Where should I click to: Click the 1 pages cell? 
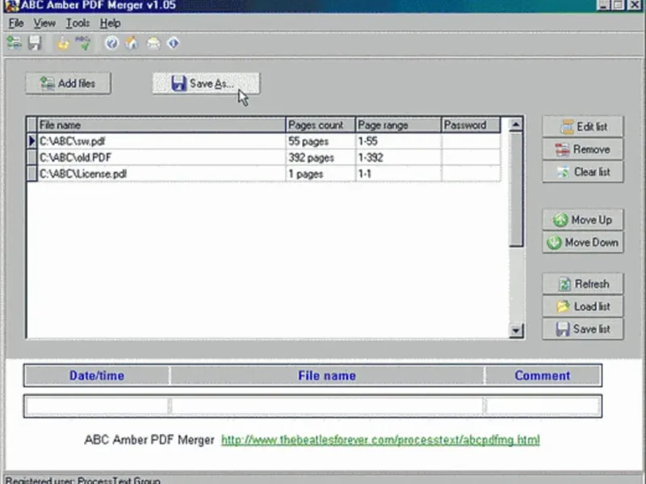click(x=320, y=173)
